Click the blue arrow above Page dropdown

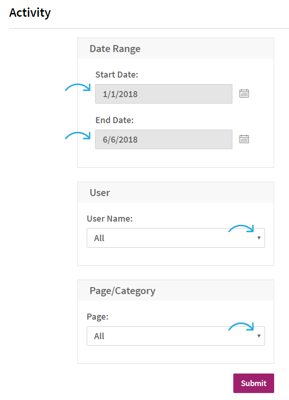(241, 327)
